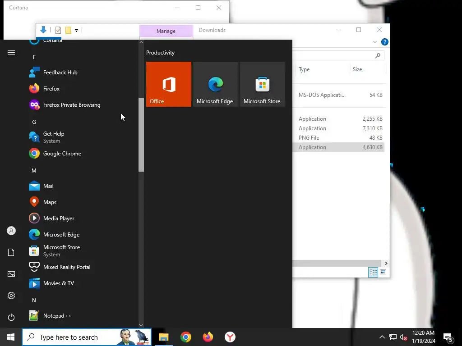462x346 pixels.
Task: Select the Application 2,255 KB row
Action: tap(339, 119)
